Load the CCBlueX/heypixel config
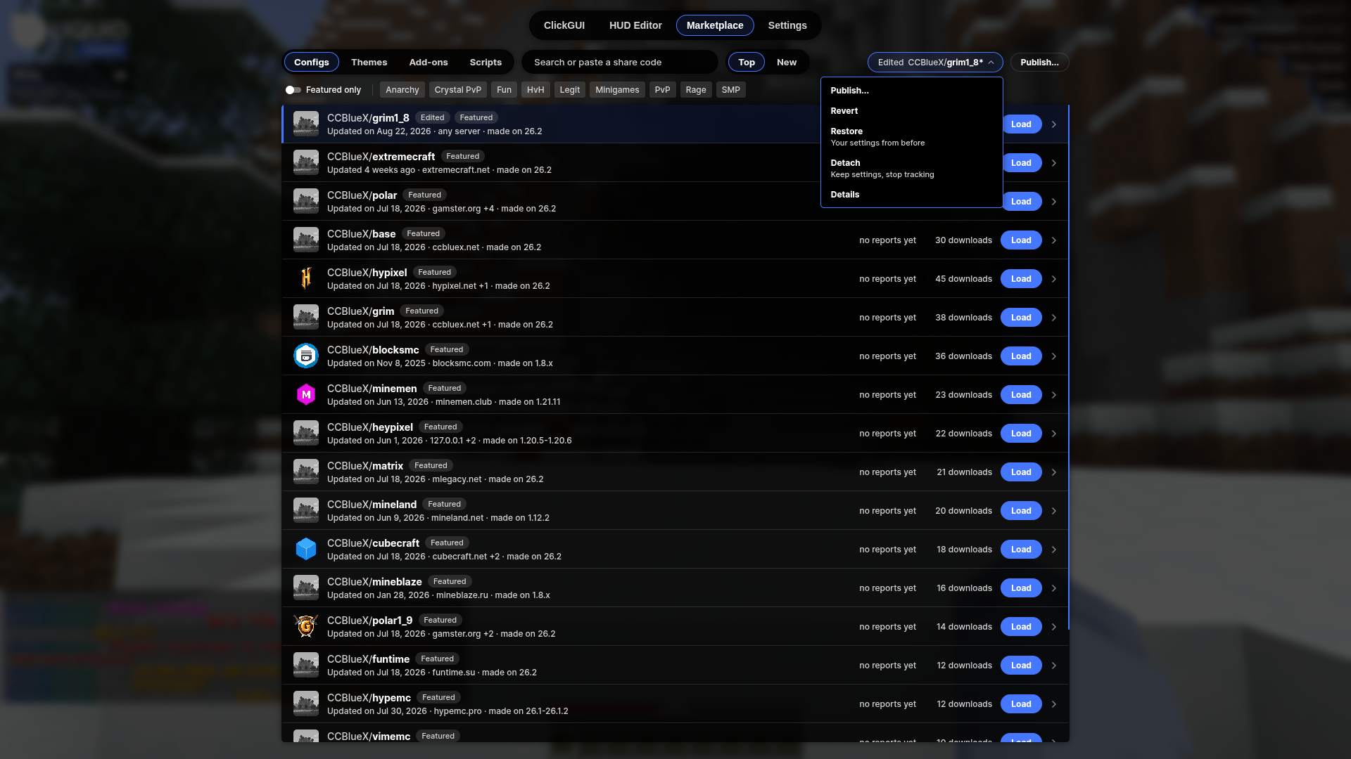Screen dimensions: 1351x759 (1021, 434)
